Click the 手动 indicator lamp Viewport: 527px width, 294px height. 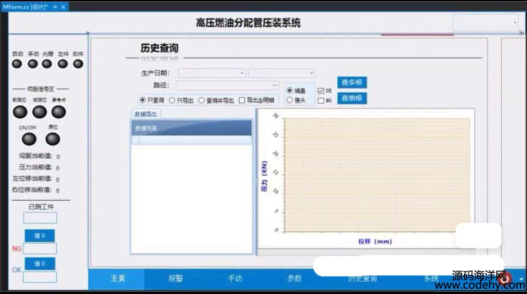pos(33,64)
